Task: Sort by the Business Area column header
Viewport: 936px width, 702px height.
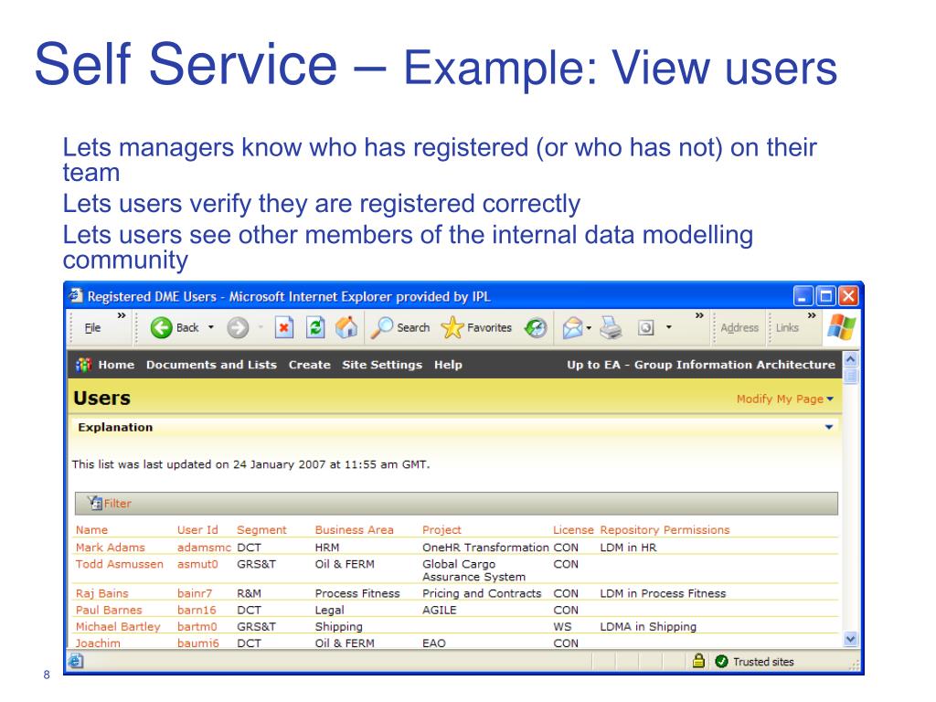Action: pyautogui.click(x=354, y=530)
